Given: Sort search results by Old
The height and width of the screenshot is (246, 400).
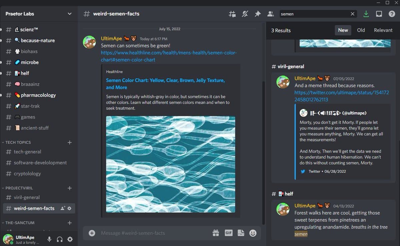Looking at the screenshot, I should 361,30.
